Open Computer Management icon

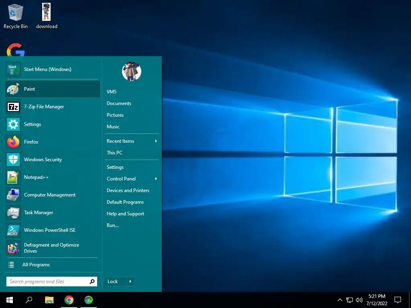click(x=13, y=195)
